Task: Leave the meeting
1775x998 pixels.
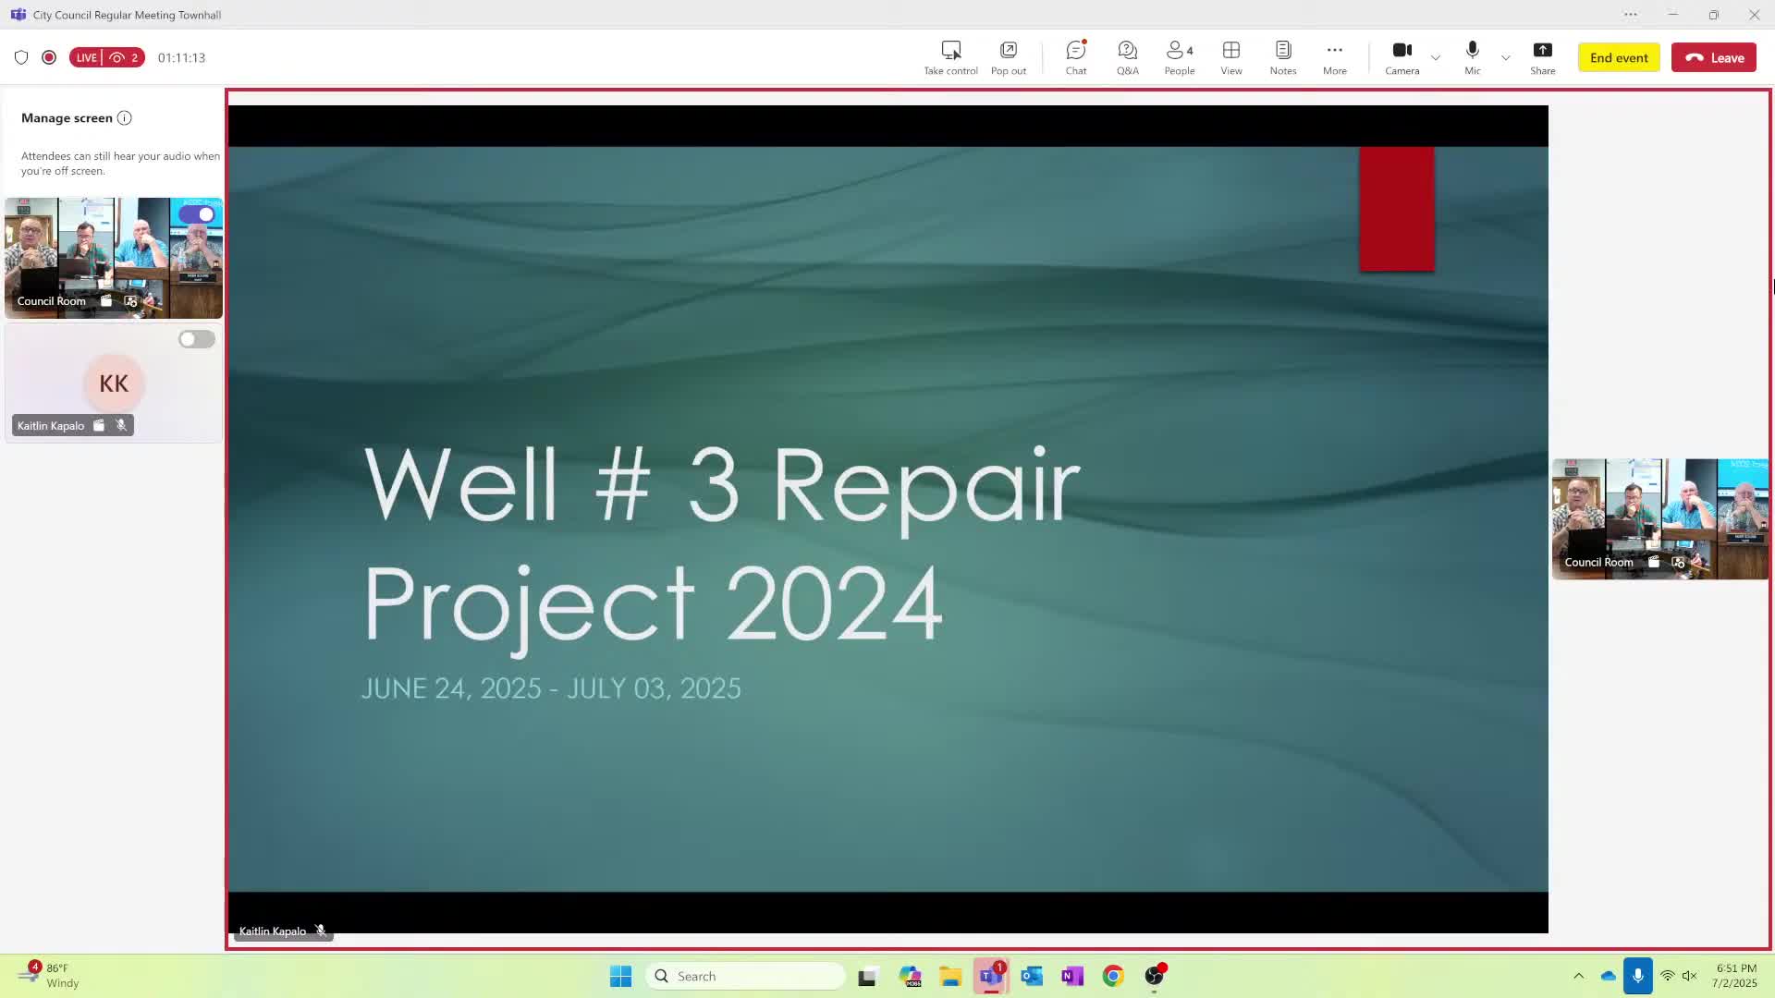Action: [x=1713, y=57]
